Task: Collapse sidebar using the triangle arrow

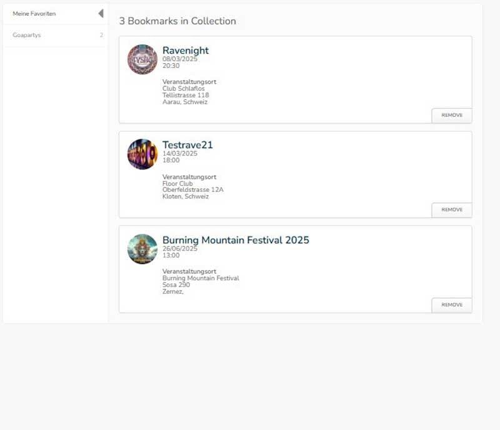Action: point(101,14)
